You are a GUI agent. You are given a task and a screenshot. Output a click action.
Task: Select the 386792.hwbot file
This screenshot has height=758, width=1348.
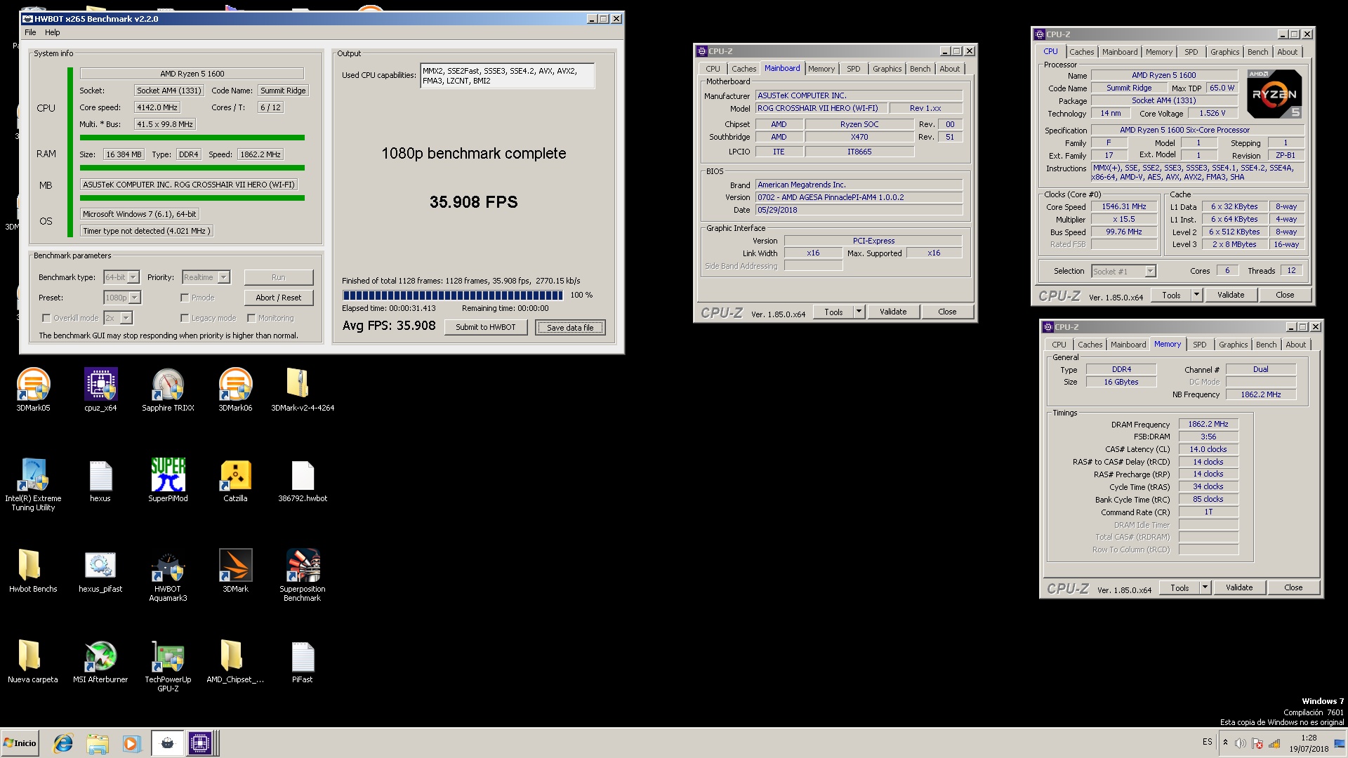pyautogui.click(x=303, y=481)
